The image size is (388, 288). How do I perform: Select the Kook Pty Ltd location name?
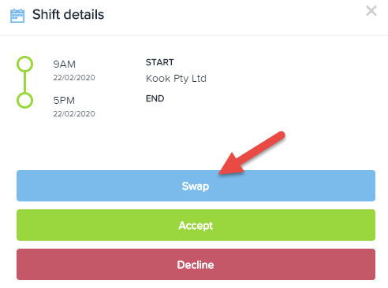[176, 79]
